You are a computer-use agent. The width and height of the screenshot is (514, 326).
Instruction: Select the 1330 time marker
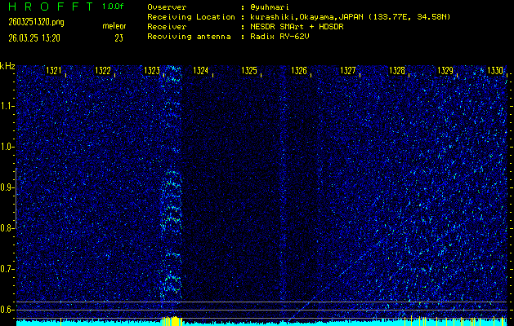click(x=495, y=71)
